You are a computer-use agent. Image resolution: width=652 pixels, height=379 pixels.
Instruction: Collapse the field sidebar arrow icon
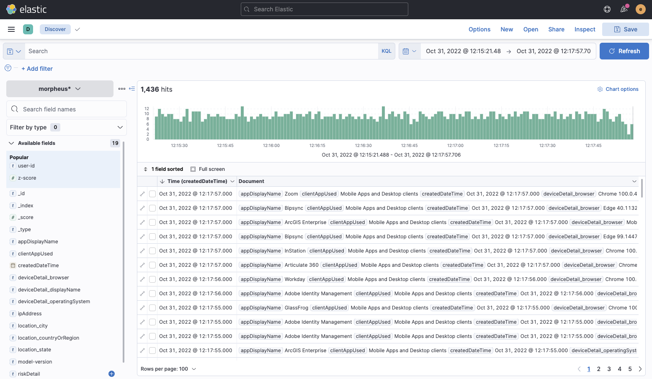point(132,89)
